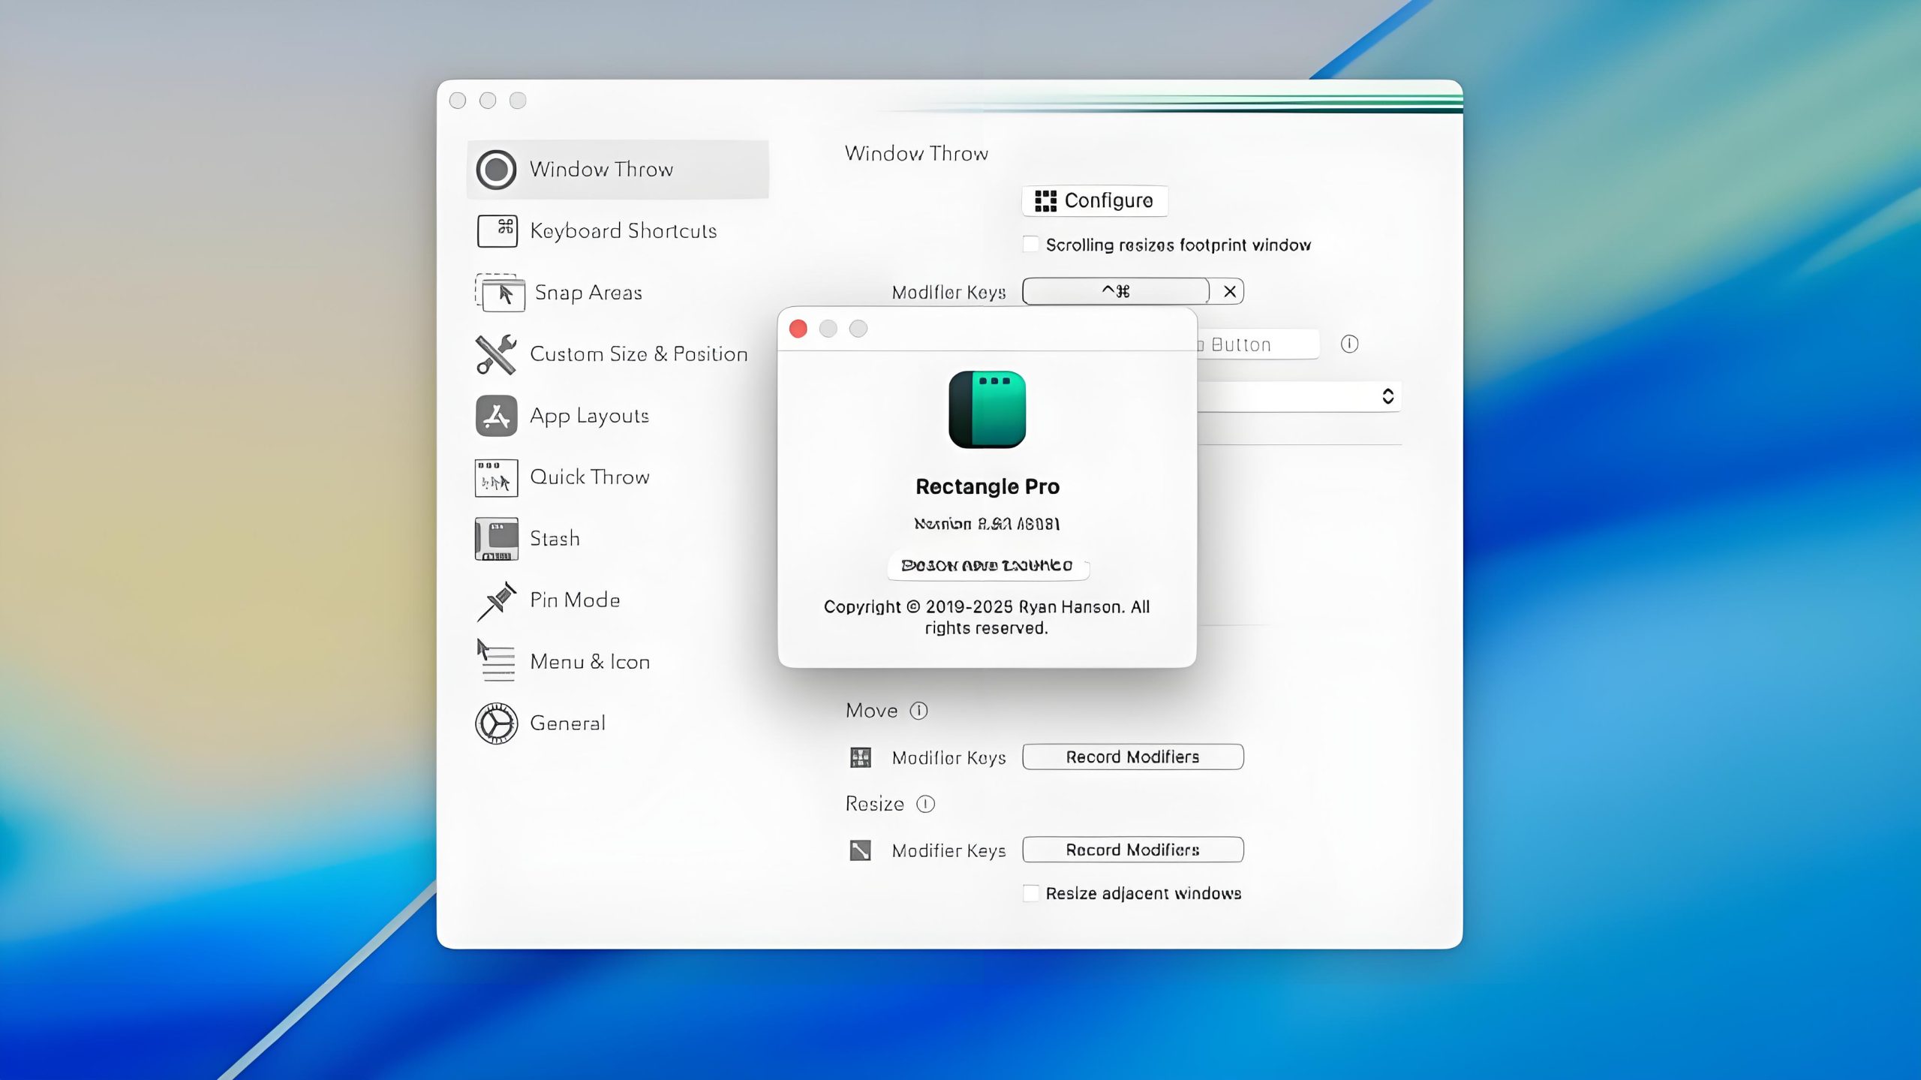Viewport: 1921px width, 1080px height.
Task: Enable Scrolling resizes footprint window checkbox
Action: coord(1031,245)
